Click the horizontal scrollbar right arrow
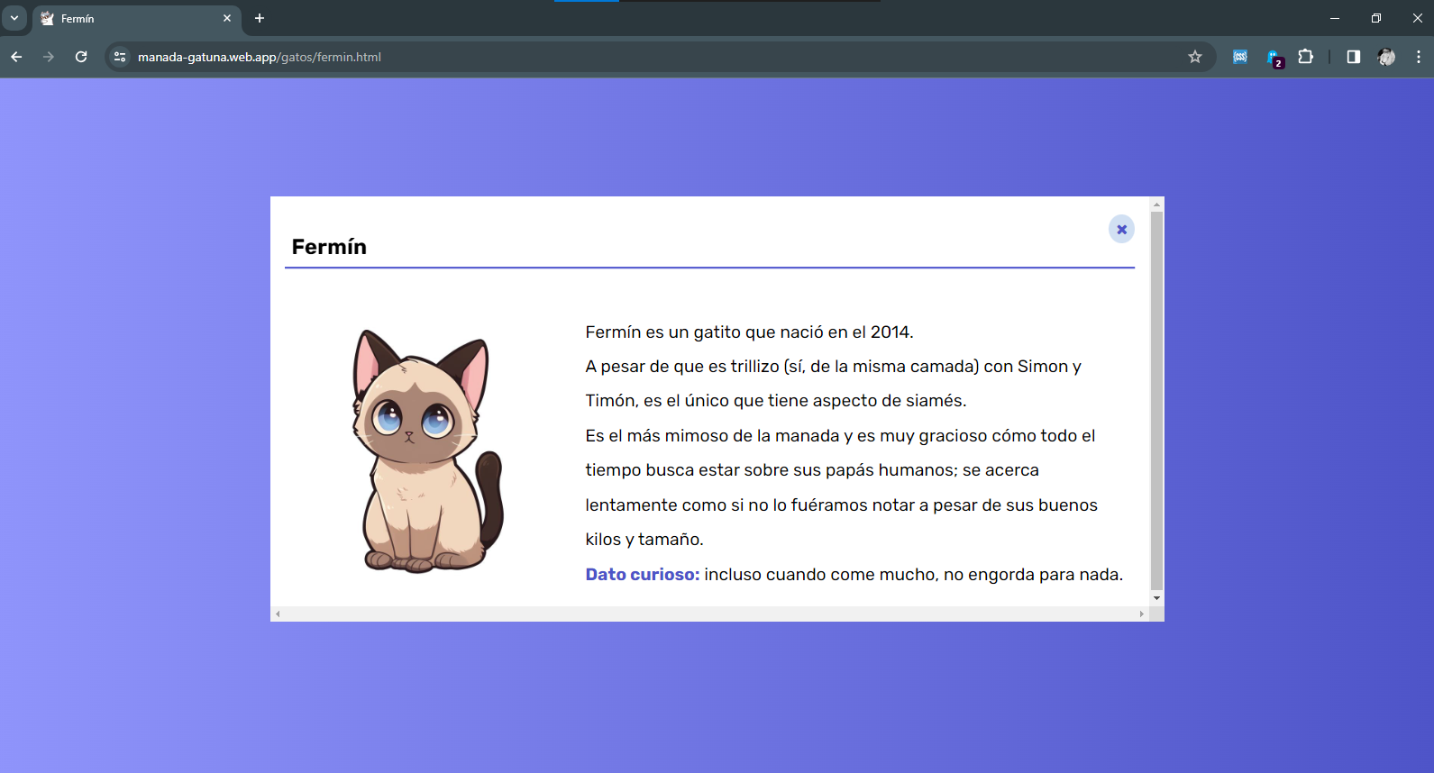This screenshot has height=773, width=1434. tap(1142, 614)
